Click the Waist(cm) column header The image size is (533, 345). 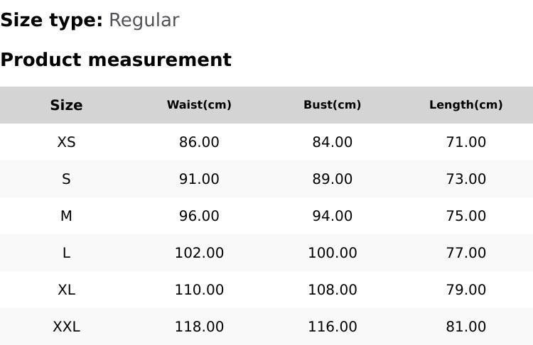[x=199, y=105]
